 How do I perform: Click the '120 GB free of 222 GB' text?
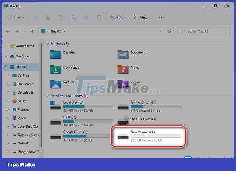click(78, 140)
